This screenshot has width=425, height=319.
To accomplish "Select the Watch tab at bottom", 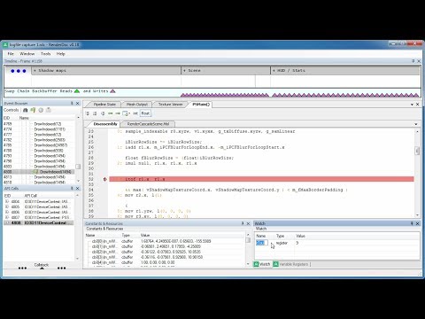I will coord(262,264).
